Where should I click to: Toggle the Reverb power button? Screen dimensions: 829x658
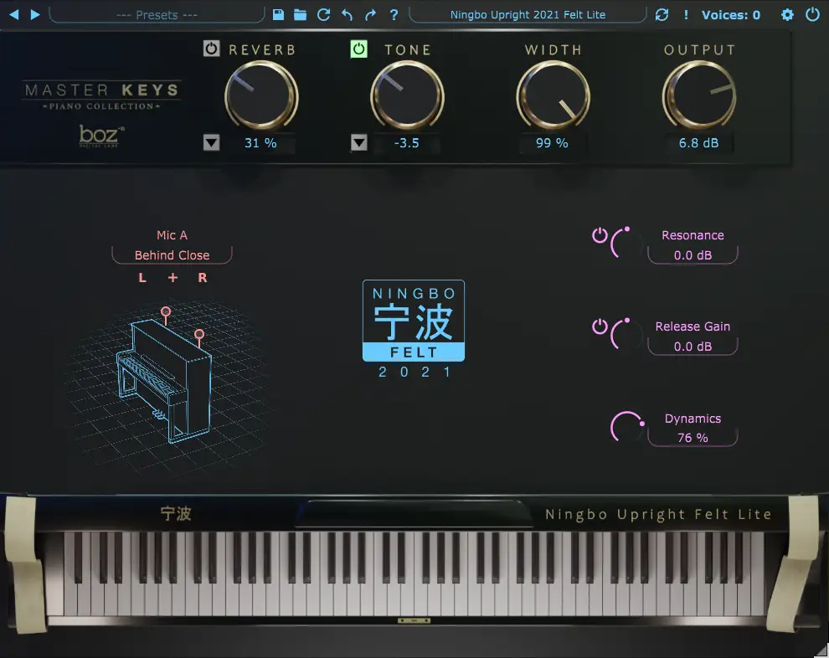pyautogui.click(x=212, y=49)
